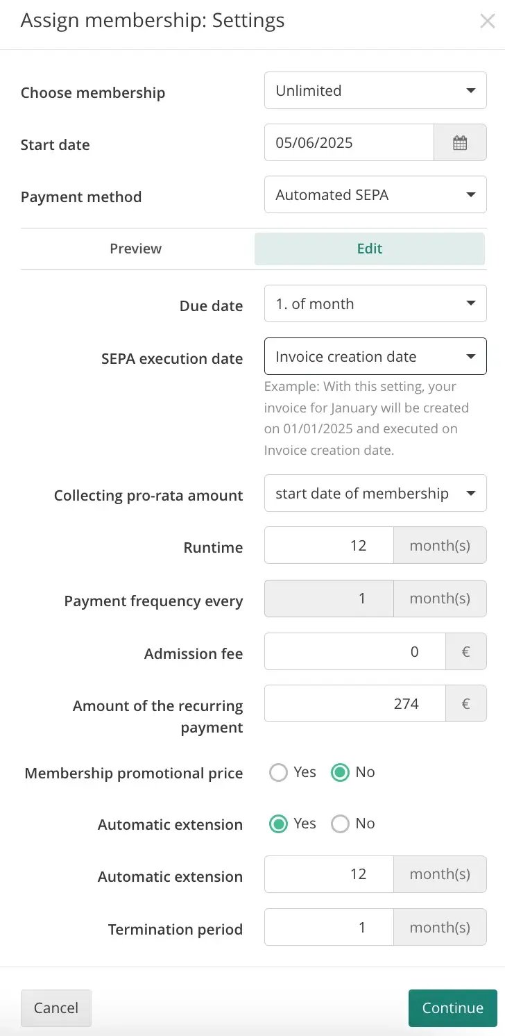Switch to the Edit tab

pyautogui.click(x=370, y=249)
